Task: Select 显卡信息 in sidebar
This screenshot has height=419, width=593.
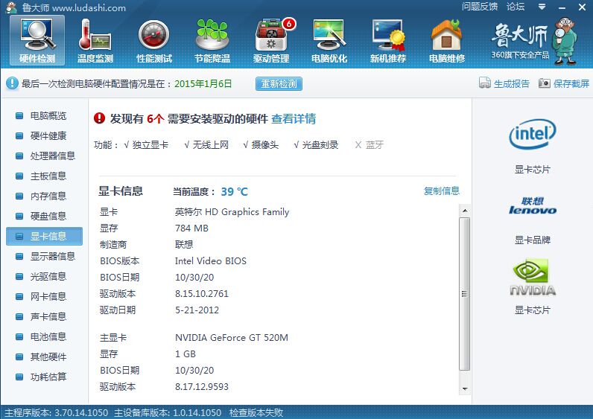Action: click(x=44, y=236)
